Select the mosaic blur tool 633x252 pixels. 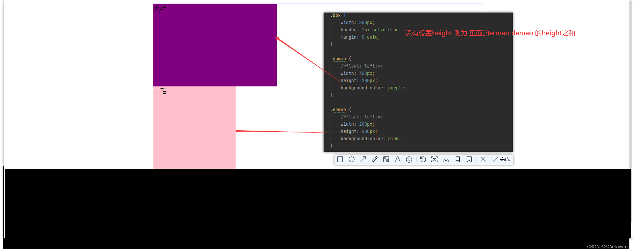pos(386,159)
